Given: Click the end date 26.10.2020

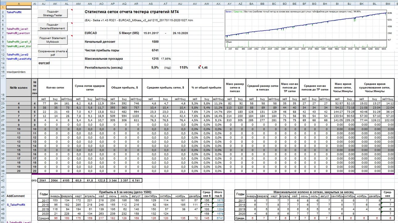Looking at the screenshot, I should pos(180,33).
